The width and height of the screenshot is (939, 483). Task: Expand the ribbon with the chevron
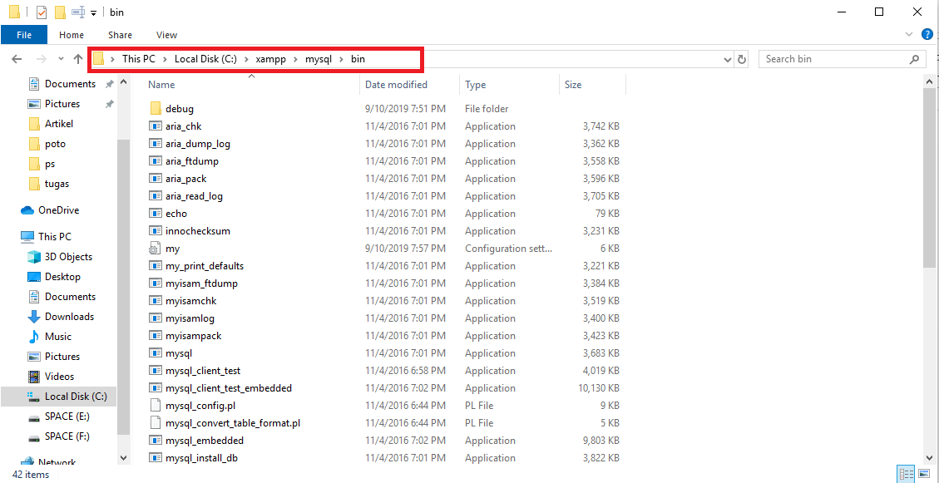(910, 34)
